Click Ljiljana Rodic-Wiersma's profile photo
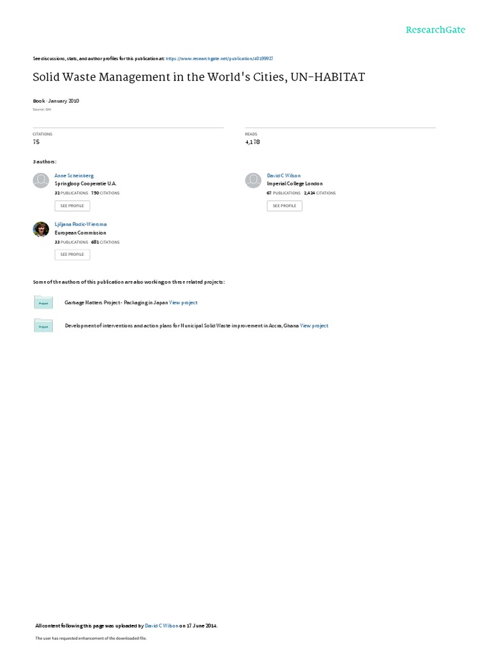The width and height of the screenshot is (490, 653). [41, 230]
